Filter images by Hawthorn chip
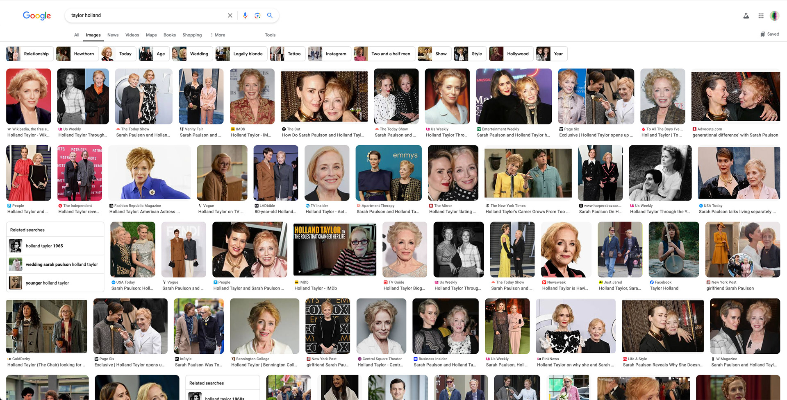 pyautogui.click(x=77, y=54)
